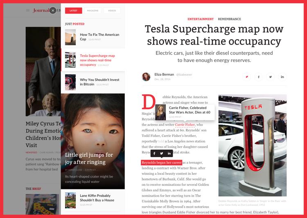Follow the Carrie Fisher link in article

point(185,125)
